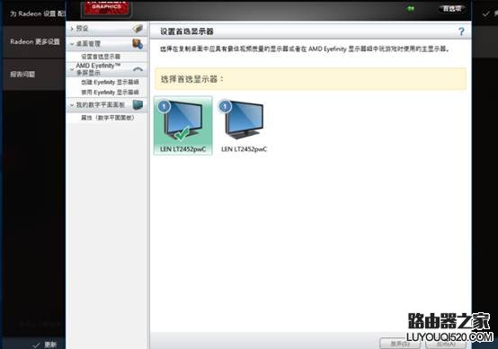Click the Eyefinity multi-display icon in the sidebar
The image size is (498, 349).
[138, 69]
